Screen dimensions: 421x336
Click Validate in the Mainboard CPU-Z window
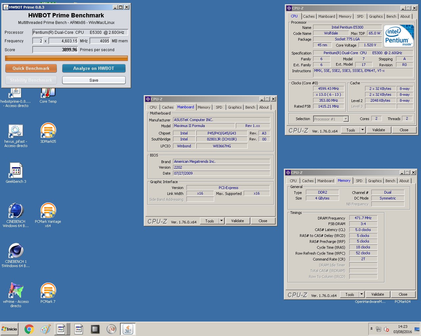(x=237, y=221)
